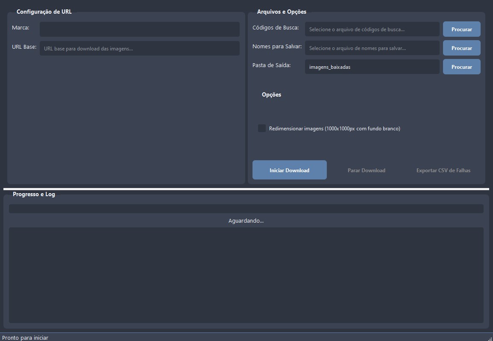
Task: Click the Aguardando... status label
Action: point(246,221)
